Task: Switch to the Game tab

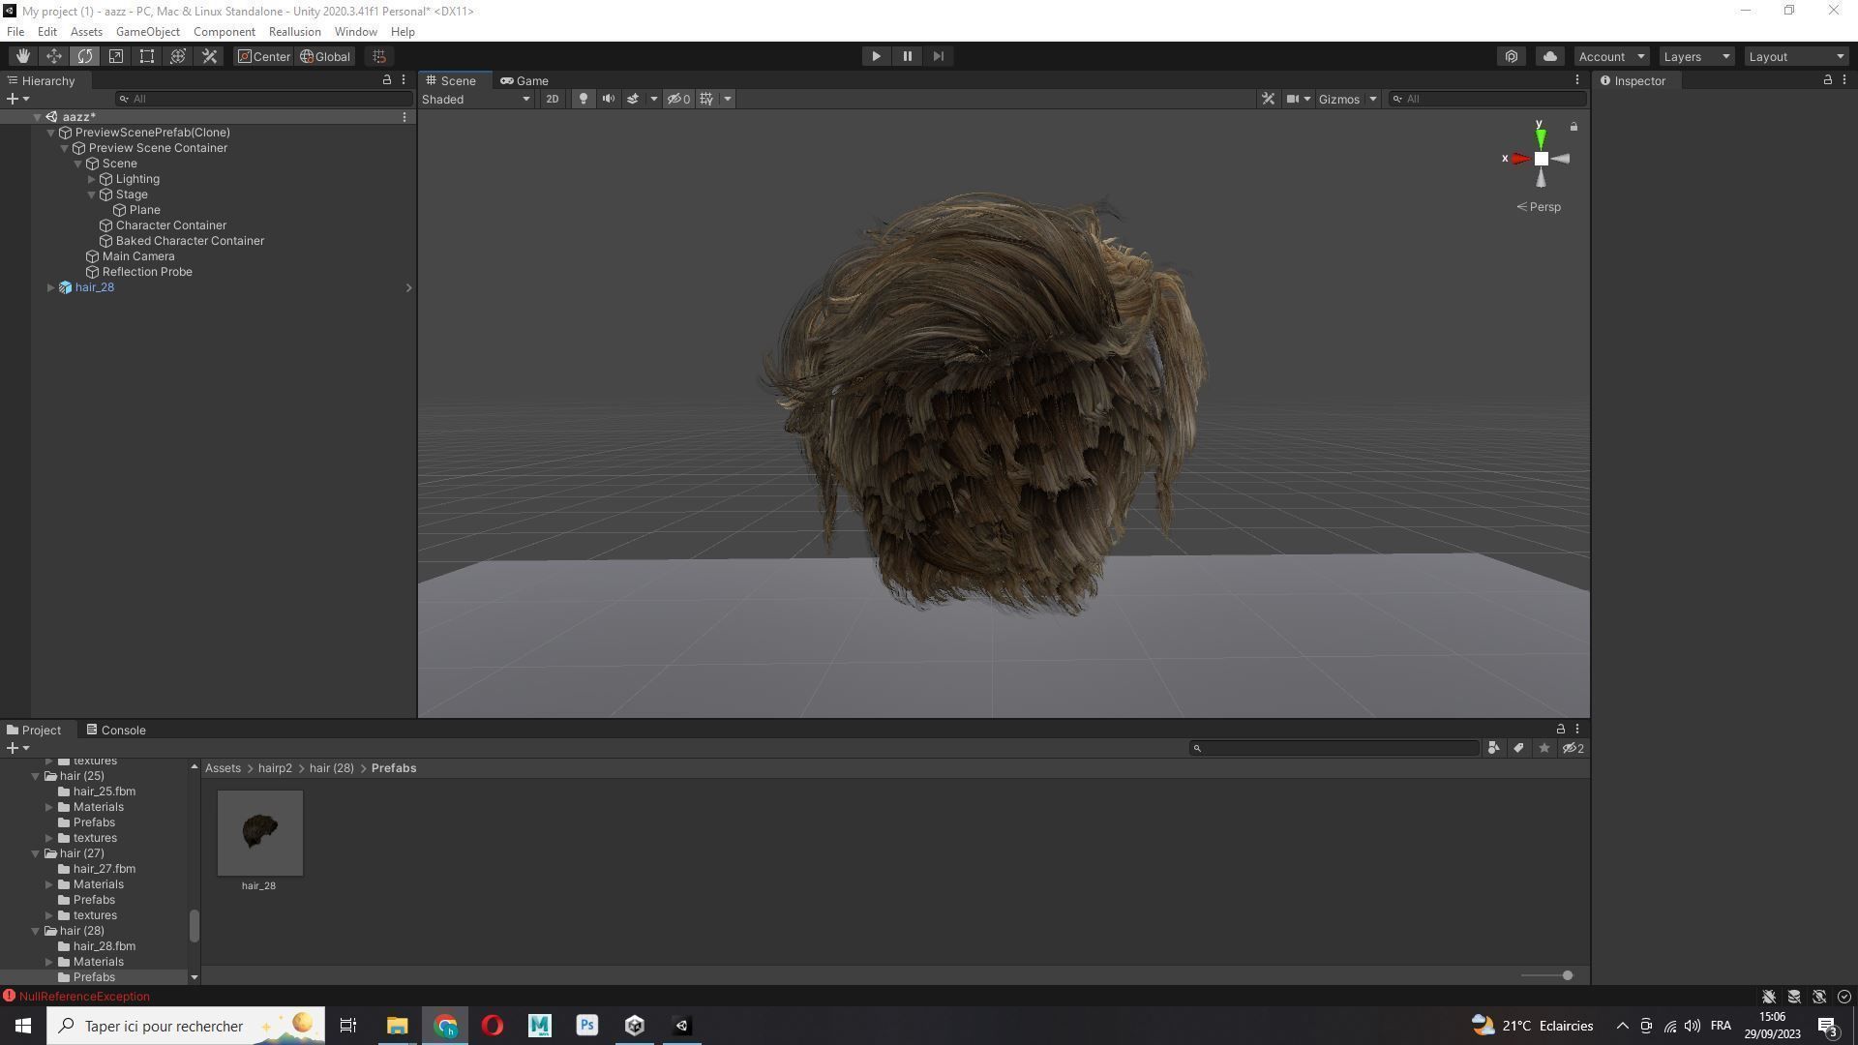Action: (524, 81)
